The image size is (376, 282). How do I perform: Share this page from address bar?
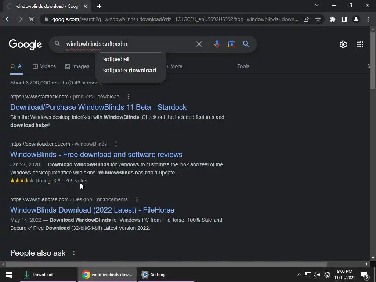(x=306, y=19)
